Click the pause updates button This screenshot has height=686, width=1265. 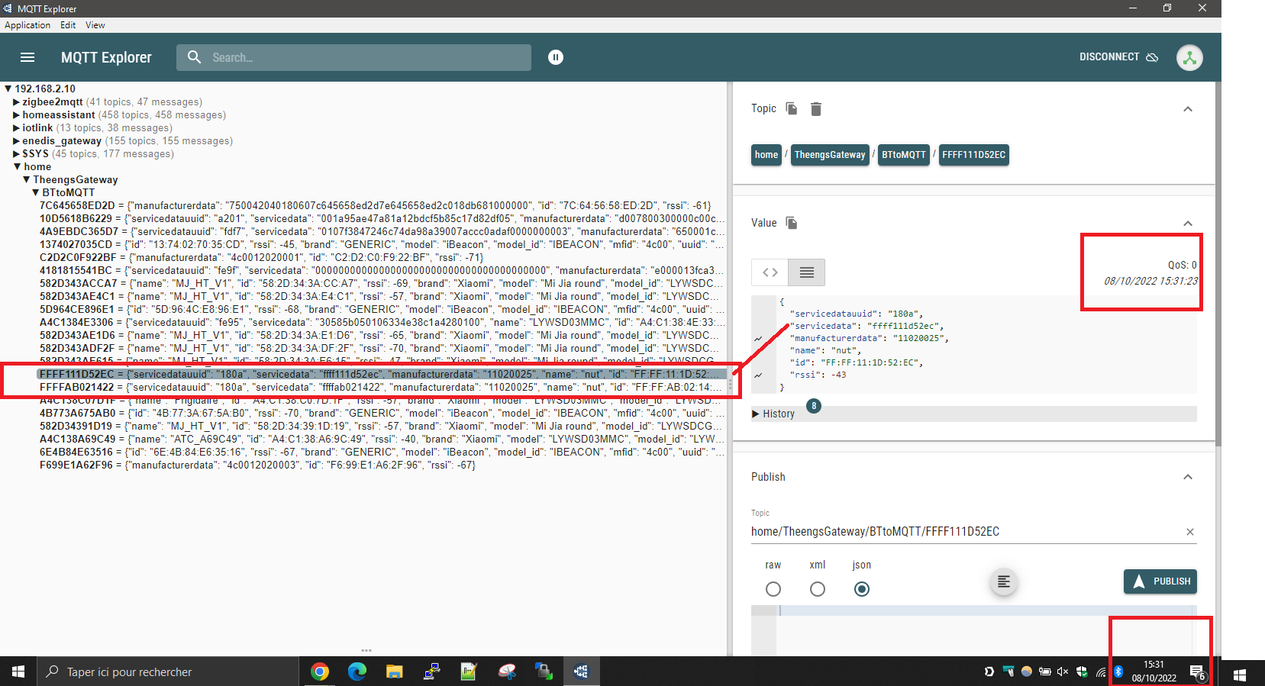[556, 57]
